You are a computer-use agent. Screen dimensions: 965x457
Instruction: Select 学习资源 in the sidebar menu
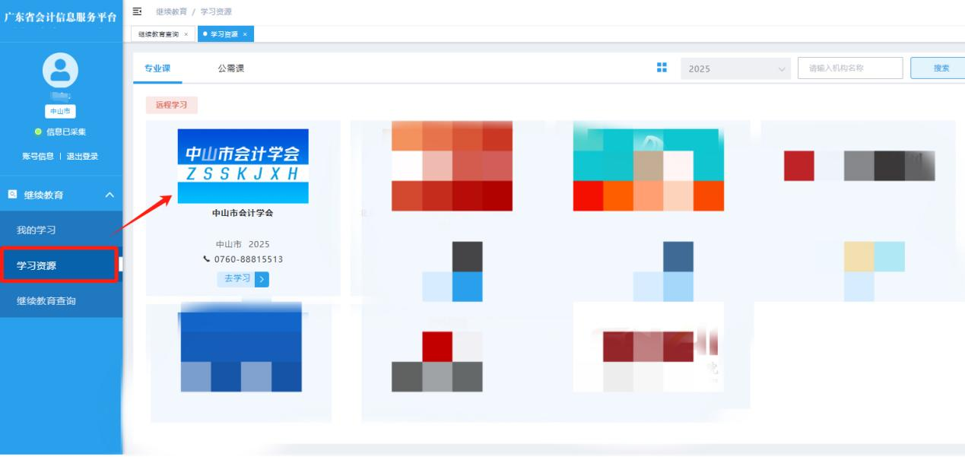(37, 265)
